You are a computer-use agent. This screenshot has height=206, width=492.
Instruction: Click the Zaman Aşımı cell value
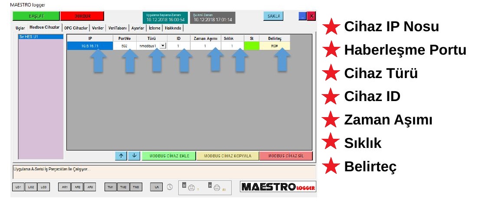pos(206,46)
